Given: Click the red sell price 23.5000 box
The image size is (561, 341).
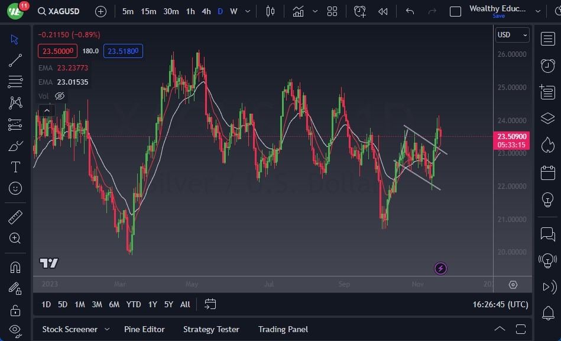Looking at the screenshot, I should (58, 52).
